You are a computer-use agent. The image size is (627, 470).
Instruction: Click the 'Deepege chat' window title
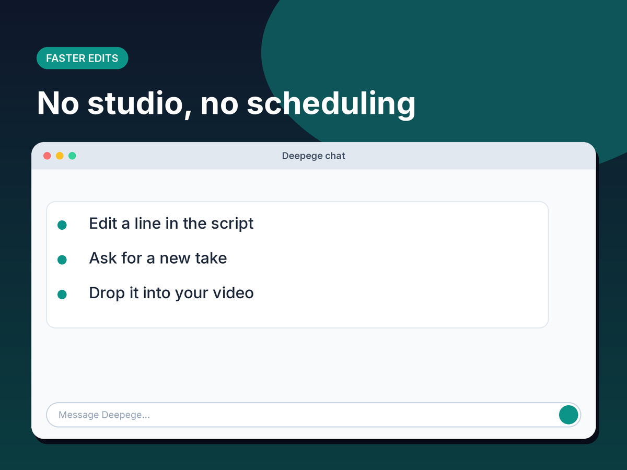pos(313,156)
